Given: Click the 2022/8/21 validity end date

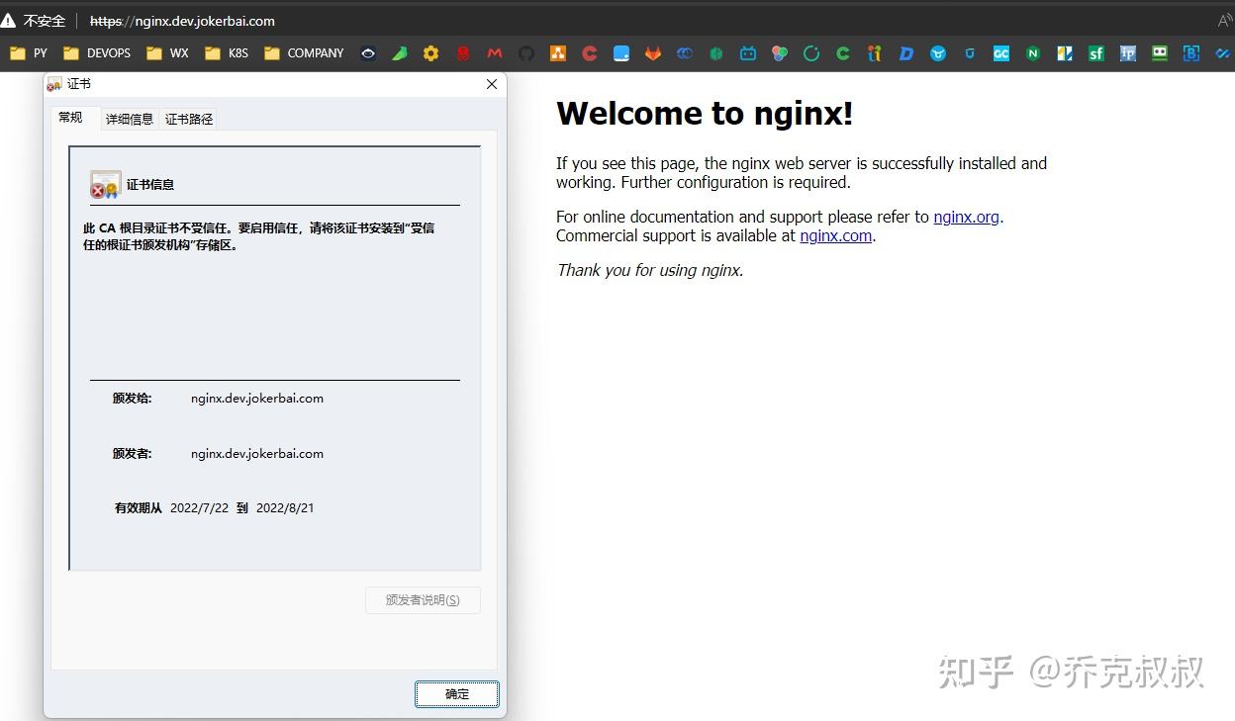Looking at the screenshot, I should click(285, 508).
